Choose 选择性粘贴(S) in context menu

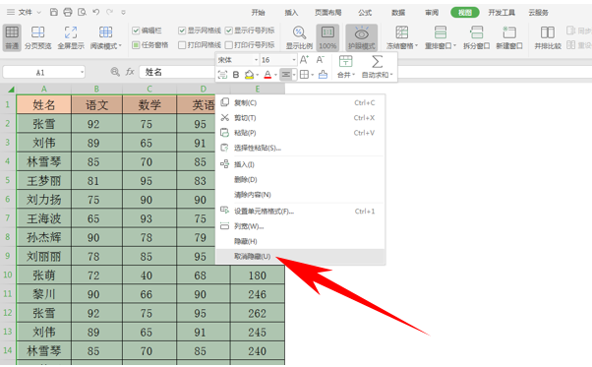300,148
